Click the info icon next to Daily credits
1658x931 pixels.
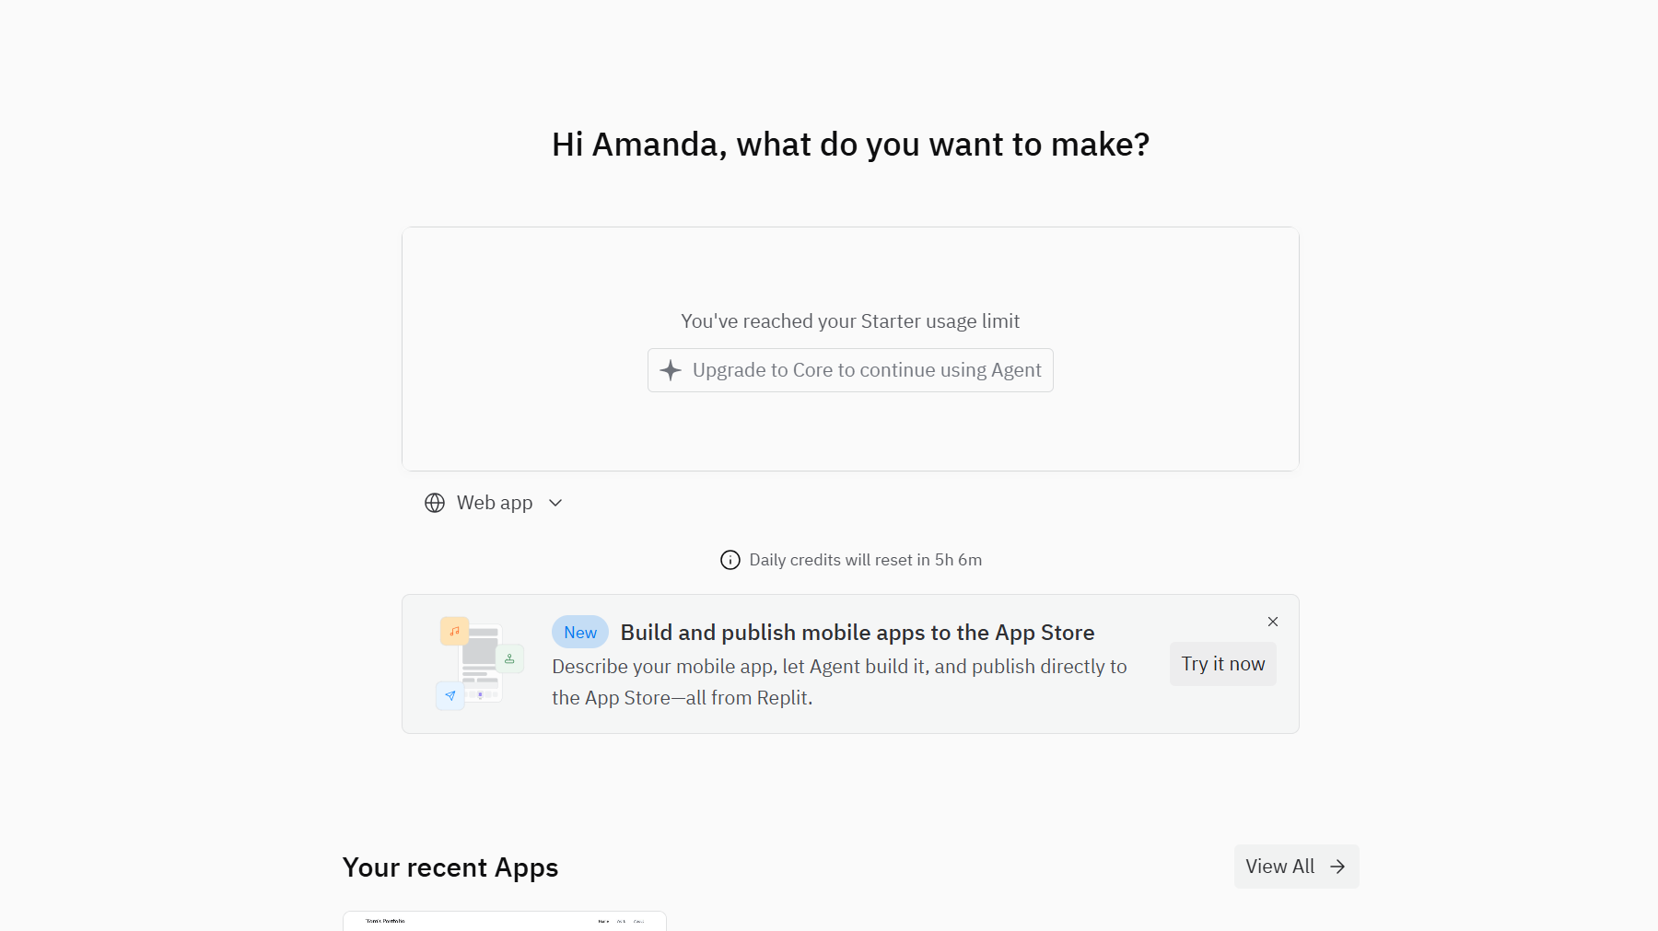[x=730, y=560]
